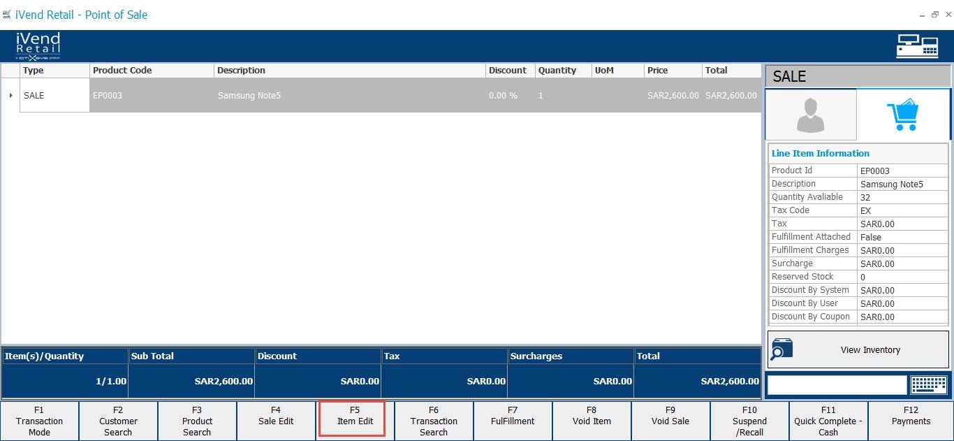Click the UoM column header
This screenshot has width=954, height=441.
tap(617, 71)
